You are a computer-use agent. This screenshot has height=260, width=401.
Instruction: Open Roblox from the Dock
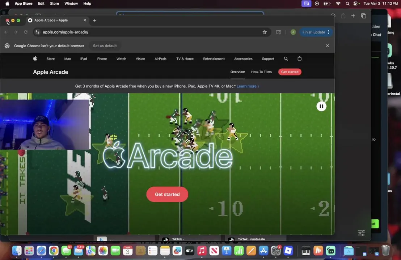point(288,251)
